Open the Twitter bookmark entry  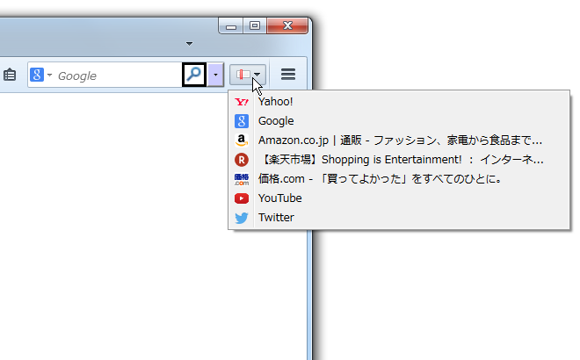click(x=399, y=218)
